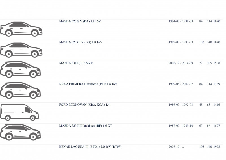This screenshot has width=226, height=160.
Task: Click the hatchback icon for Nissa Primera
Action: [x=20, y=91]
